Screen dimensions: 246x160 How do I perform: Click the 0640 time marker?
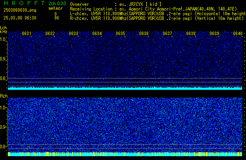238,34
